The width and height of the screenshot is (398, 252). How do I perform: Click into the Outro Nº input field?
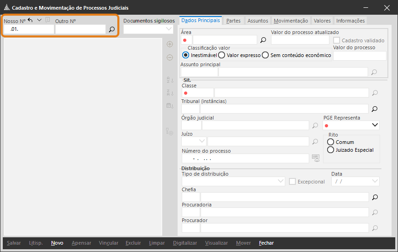click(x=81, y=29)
